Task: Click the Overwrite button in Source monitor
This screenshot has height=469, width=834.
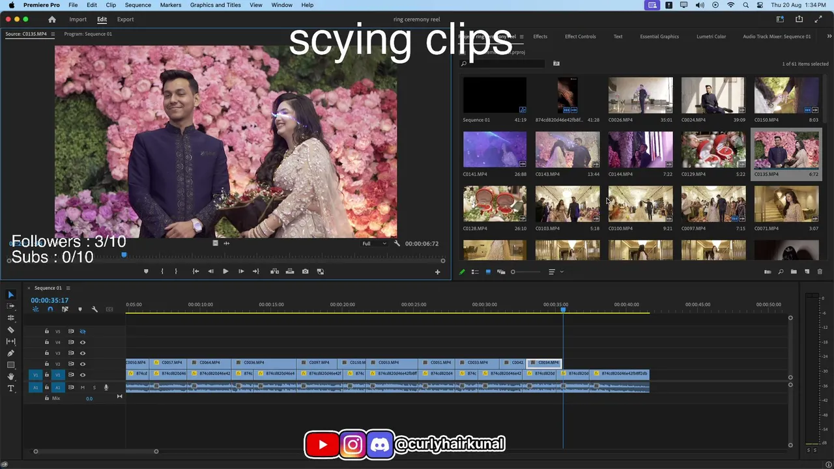Action: pos(290,272)
